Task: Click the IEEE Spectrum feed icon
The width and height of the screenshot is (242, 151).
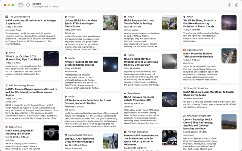Action: tap(184, 50)
